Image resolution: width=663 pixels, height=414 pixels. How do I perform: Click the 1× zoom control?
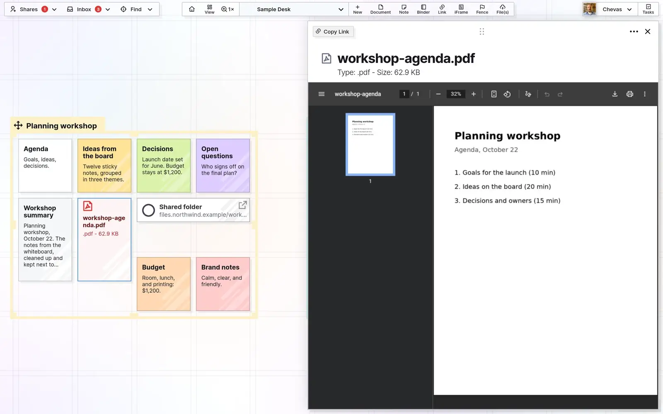(228, 9)
